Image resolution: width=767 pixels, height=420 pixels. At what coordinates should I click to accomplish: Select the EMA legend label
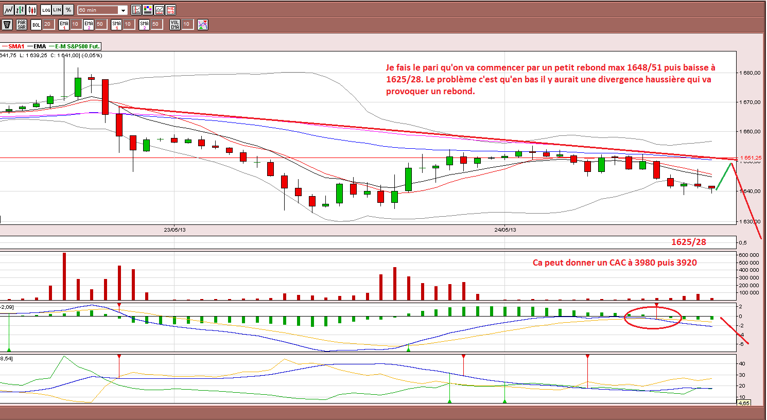click(x=40, y=46)
